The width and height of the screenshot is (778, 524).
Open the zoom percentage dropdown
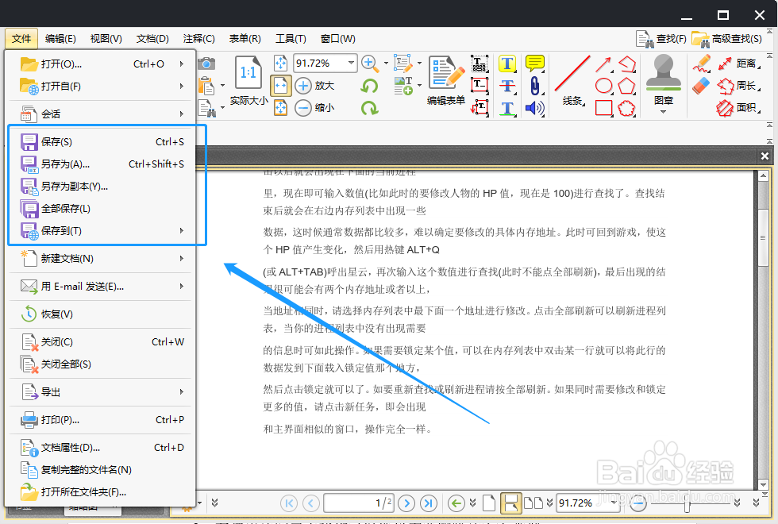(x=350, y=61)
